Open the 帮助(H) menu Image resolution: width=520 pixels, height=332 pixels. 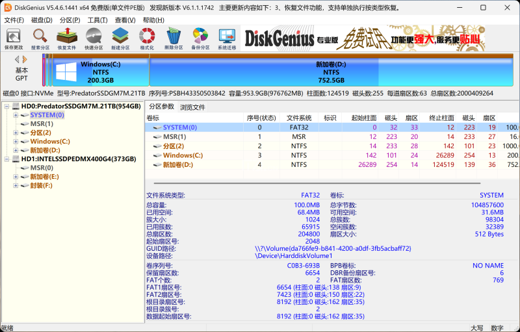tap(153, 20)
